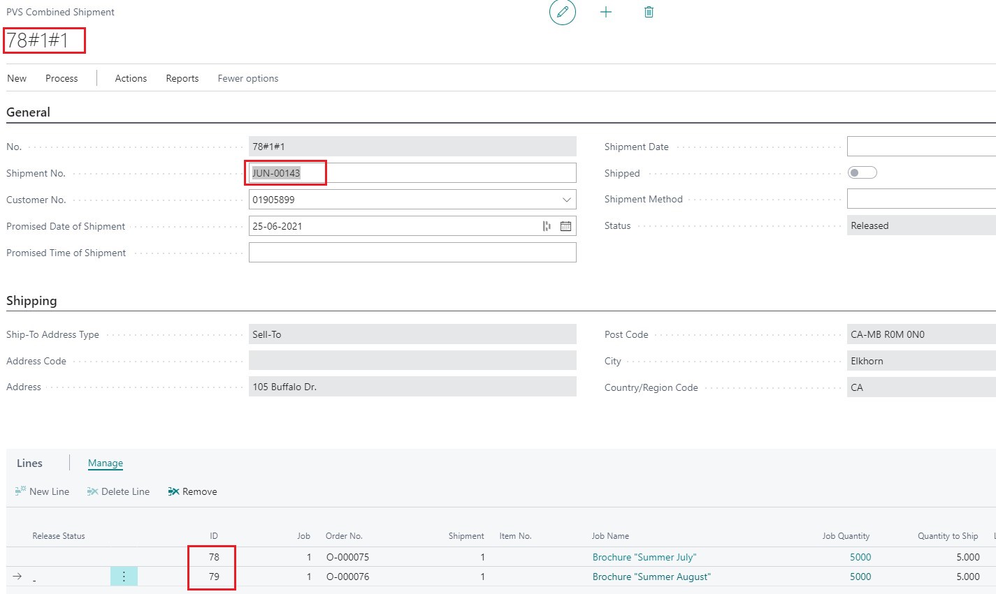Image resolution: width=996 pixels, height=594 pixels.
Task: Click the Shipment column header
Action: tap(466, 536)
